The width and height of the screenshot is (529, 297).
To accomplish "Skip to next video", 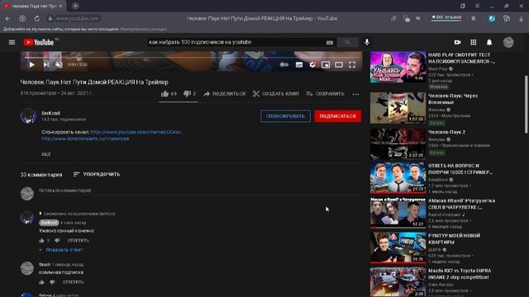I will tap(46, 64).
